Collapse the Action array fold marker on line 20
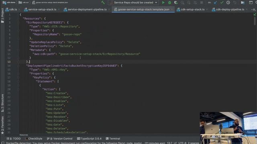 (18, 89)
